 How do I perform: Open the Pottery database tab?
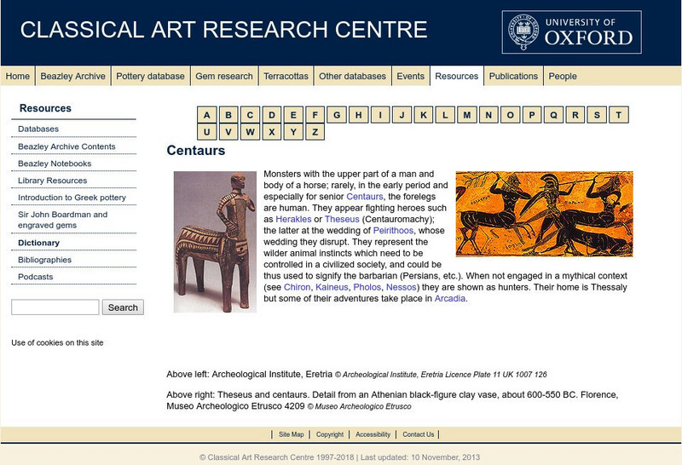(x=150, y=76)
